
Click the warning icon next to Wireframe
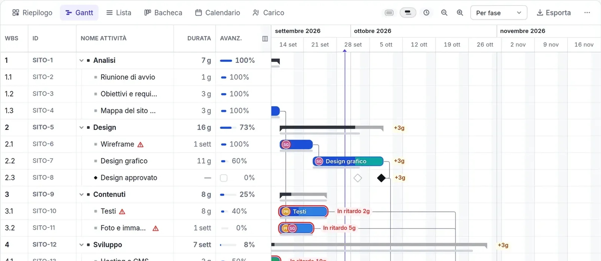(x=140, y=145)
